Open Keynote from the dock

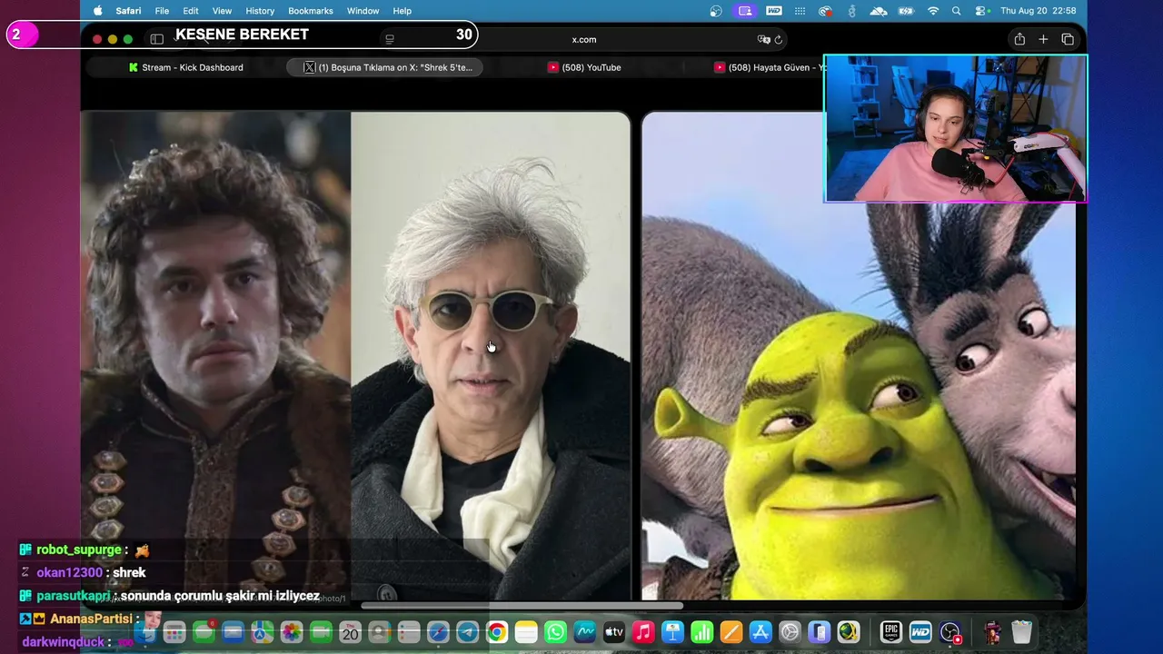[x=672, y=632]
